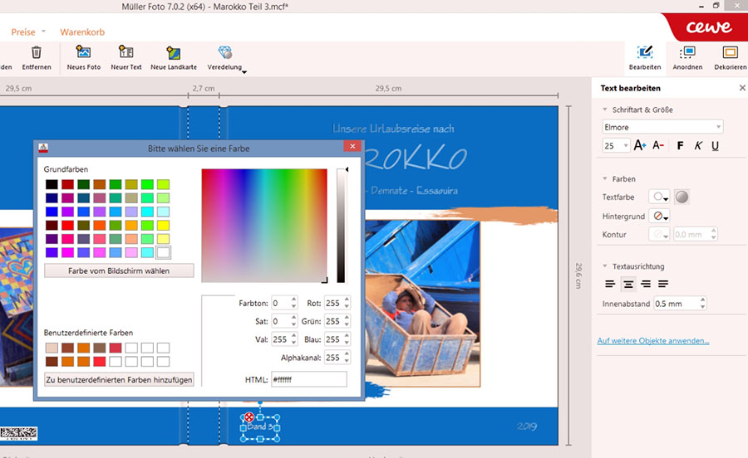Open the Veredelung diamond tool
This screenshot has height=458, width=748.
tap(225, 53)
